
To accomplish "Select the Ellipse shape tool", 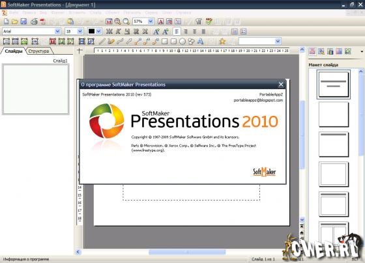I will click(182, 42).
